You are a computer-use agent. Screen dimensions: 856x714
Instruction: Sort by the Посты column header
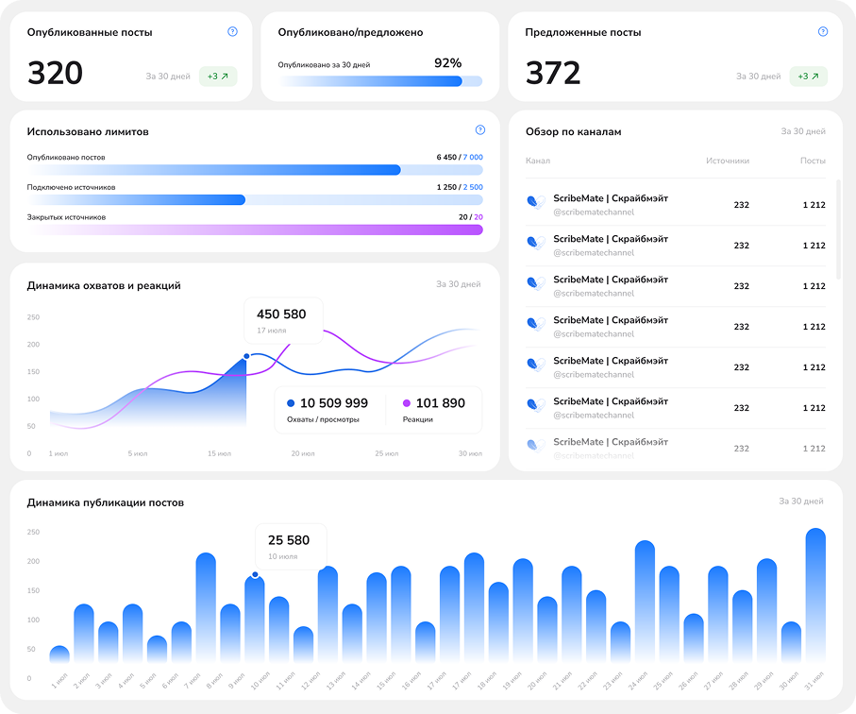click(x=813, y=161)
